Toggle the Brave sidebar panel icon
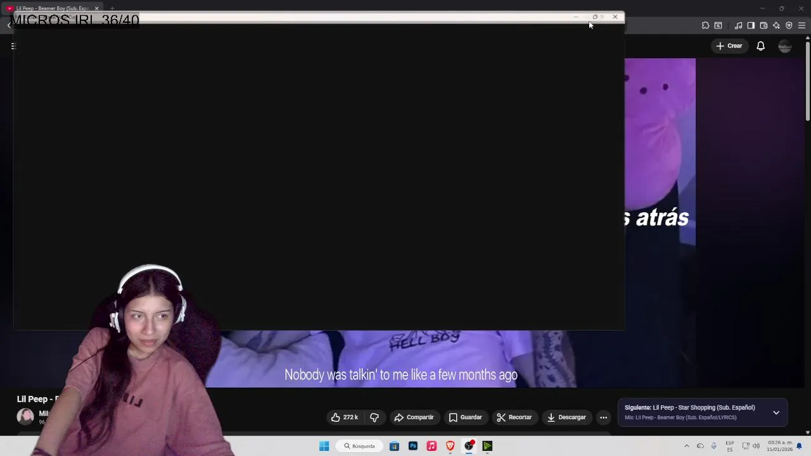This screenshot has height=456, width=811. 751,25
